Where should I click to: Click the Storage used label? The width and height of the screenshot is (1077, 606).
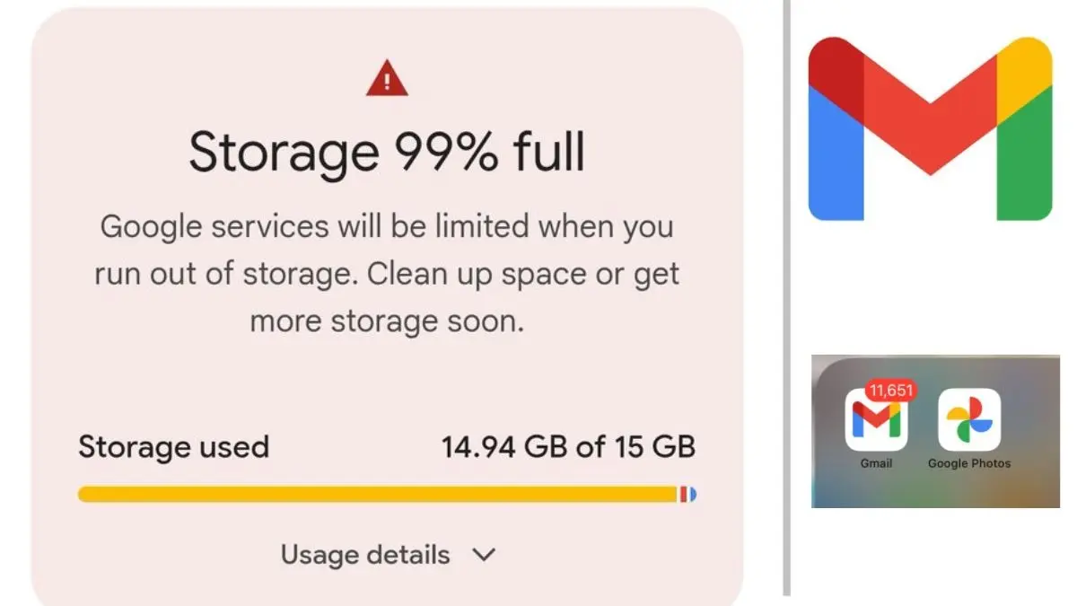(173, 446)
